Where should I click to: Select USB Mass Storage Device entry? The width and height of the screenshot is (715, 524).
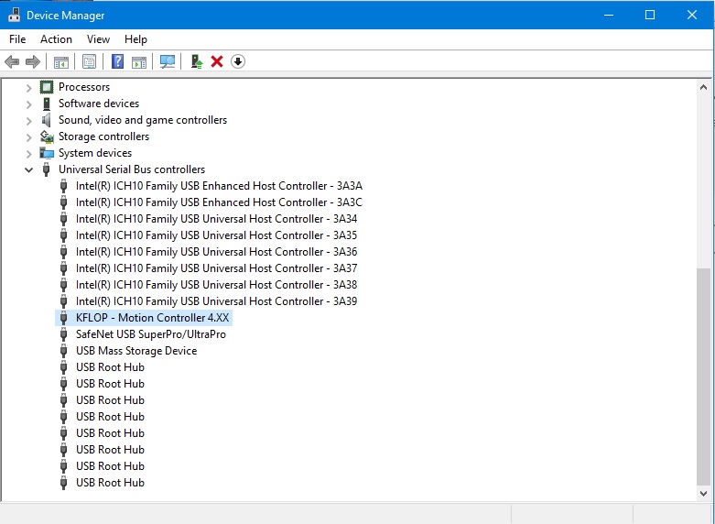pyautogui.click(x=135, y=351)
